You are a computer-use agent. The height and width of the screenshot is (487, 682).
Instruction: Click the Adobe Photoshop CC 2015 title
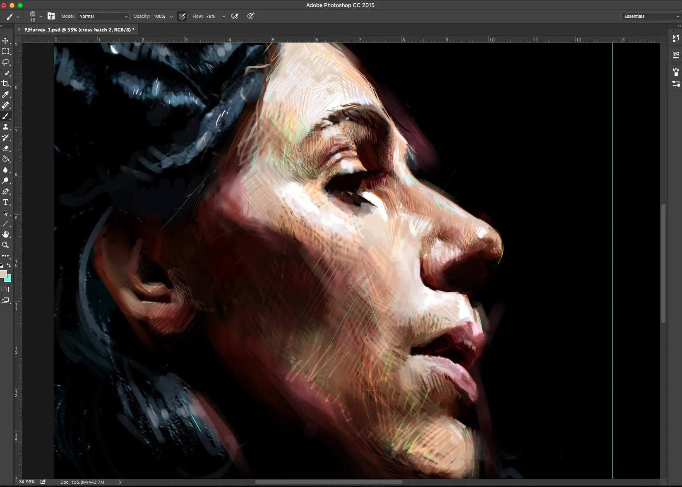pos(340,5)
